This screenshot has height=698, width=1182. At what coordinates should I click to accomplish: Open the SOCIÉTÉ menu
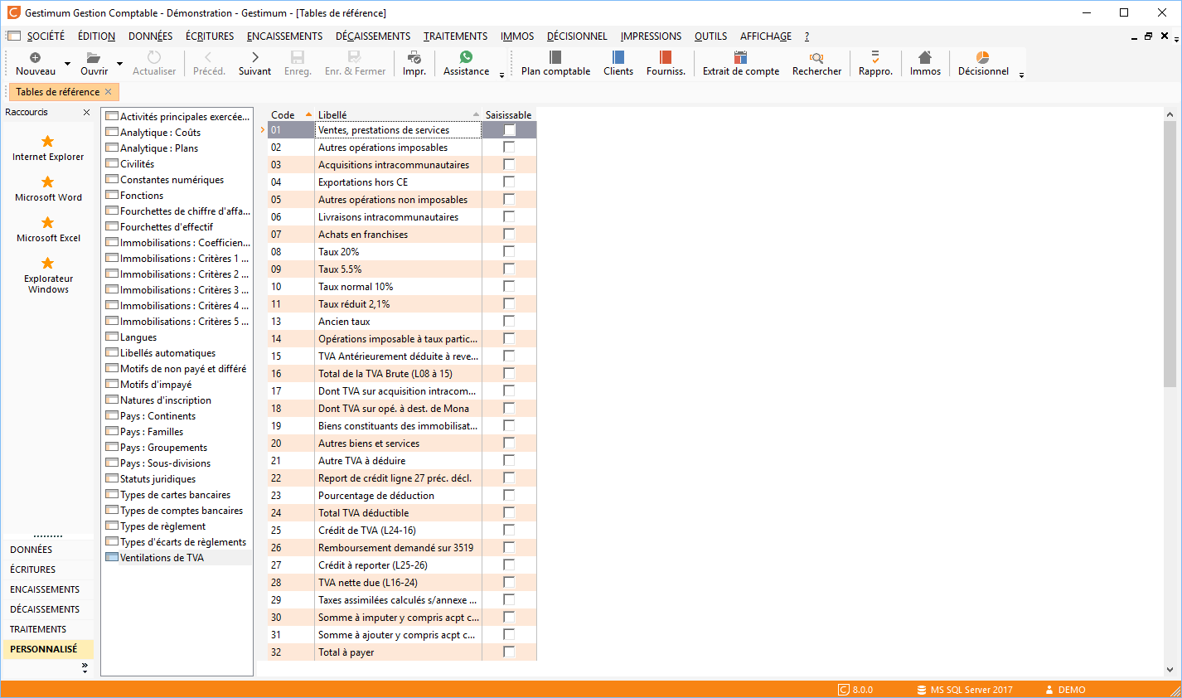tap(46, 36)
